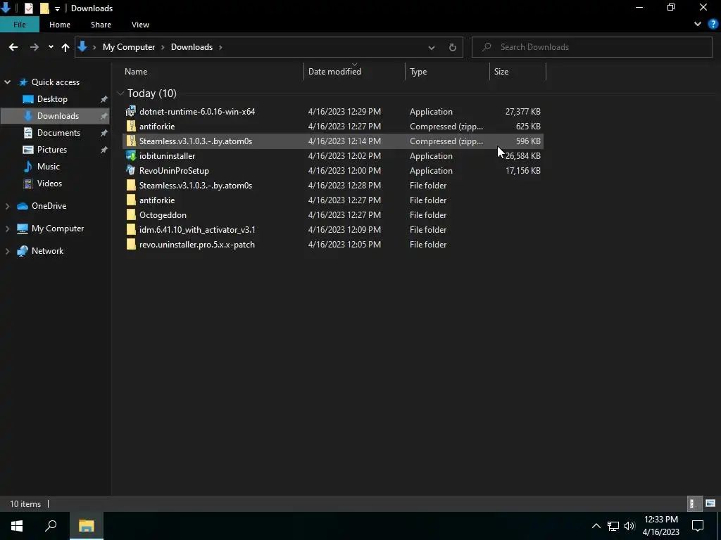The image size is (721, 540).
Task: Select Pictures in navigation pane
Action: point(52,149)
